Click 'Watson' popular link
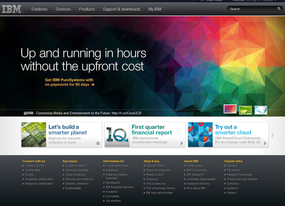Viewport: 285px width, 206px height. [232, 193]
